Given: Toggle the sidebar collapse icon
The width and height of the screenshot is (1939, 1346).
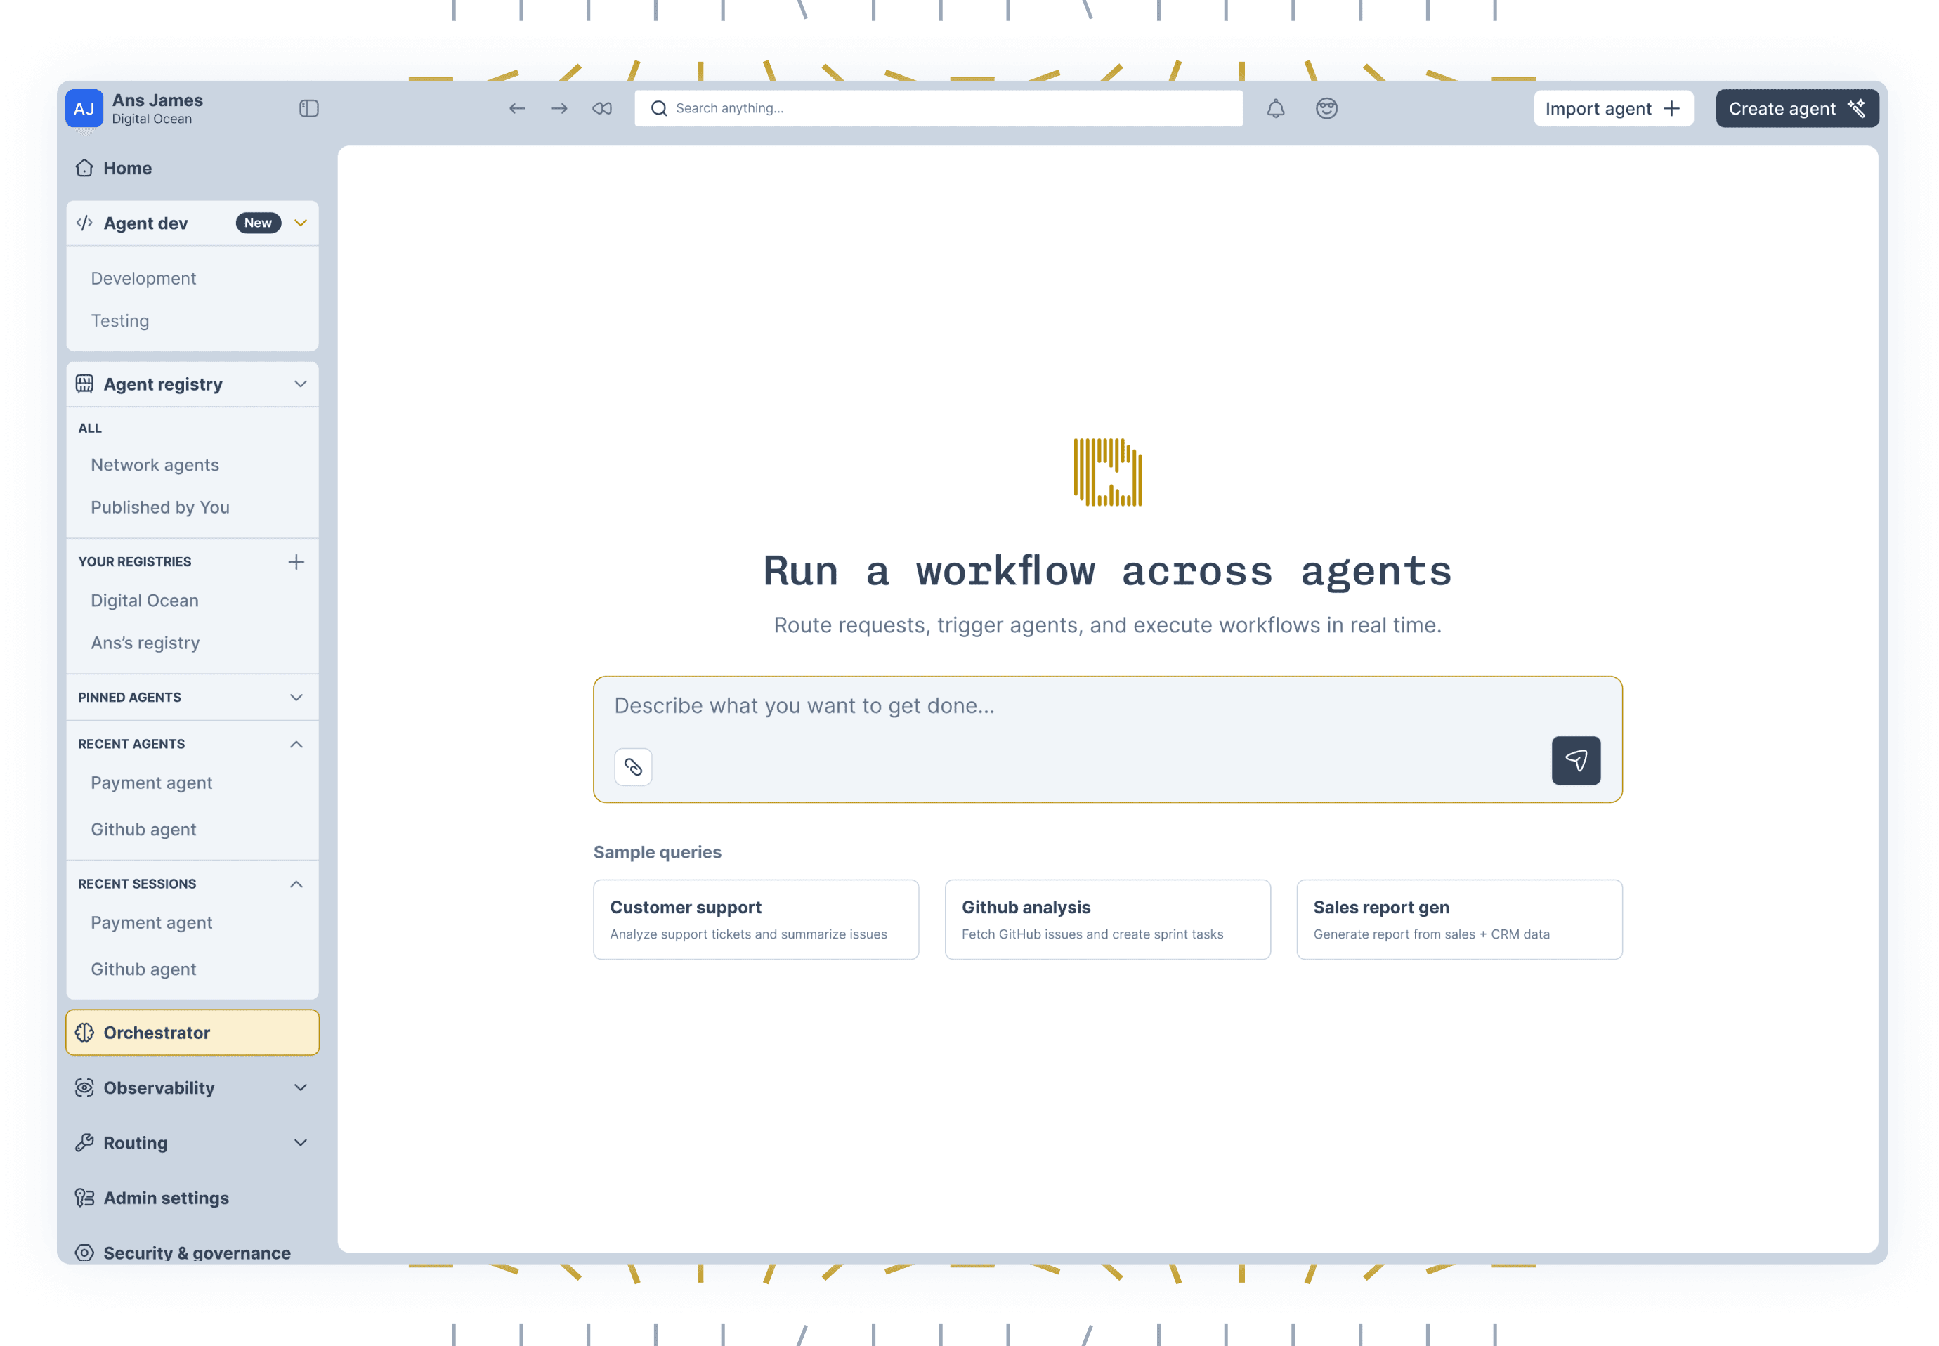Looking at the screenshot, I should 308,108.
